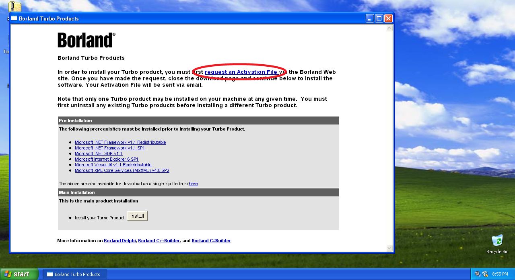
Task: Open the Recycle Bin desktop icon
Action: click(497, 244)
